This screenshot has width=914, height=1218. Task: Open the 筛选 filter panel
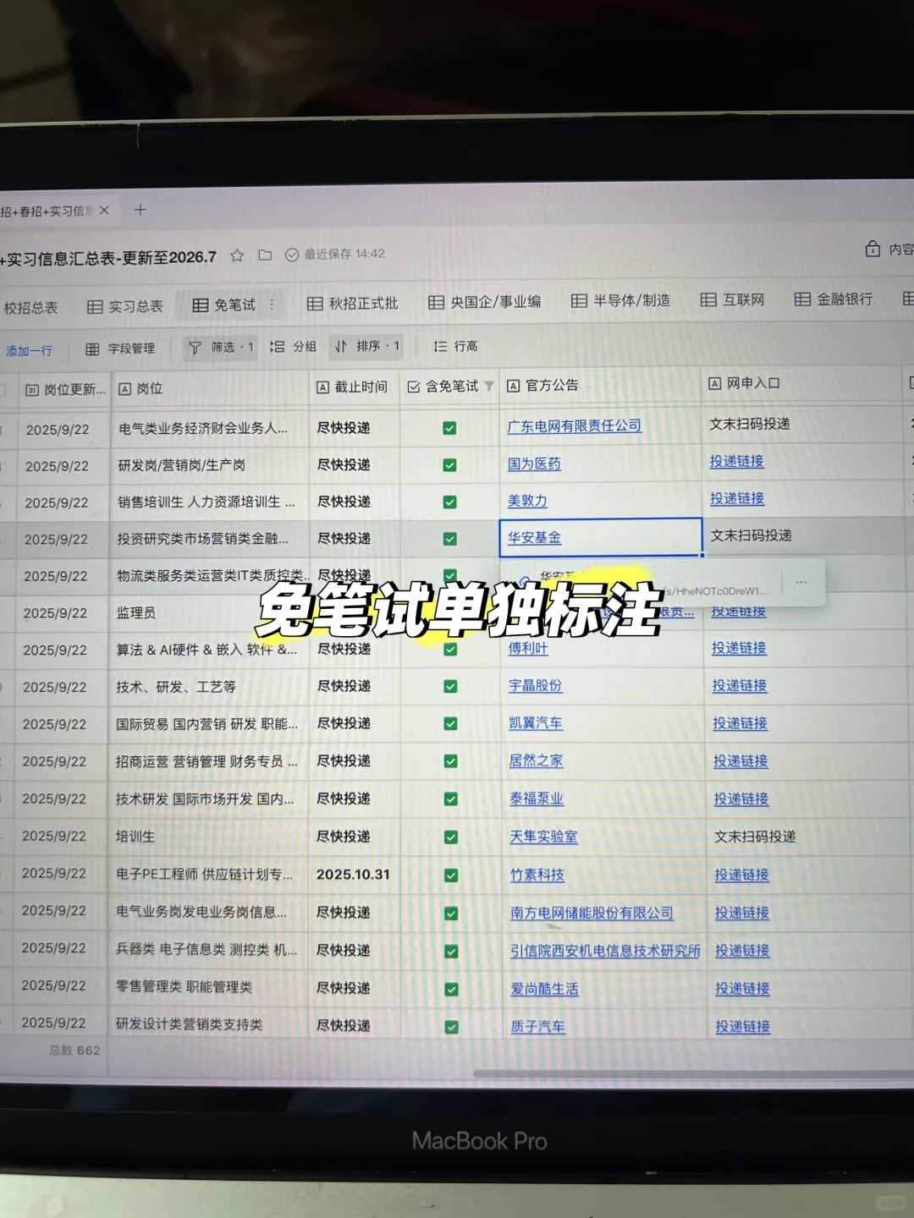[x=221, y=348]
